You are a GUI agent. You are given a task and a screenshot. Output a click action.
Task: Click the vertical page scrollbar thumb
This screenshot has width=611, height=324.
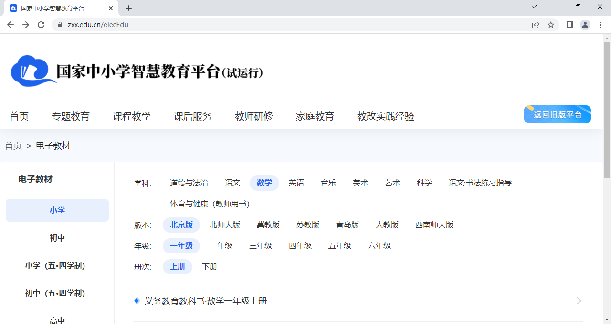(607, 109)
